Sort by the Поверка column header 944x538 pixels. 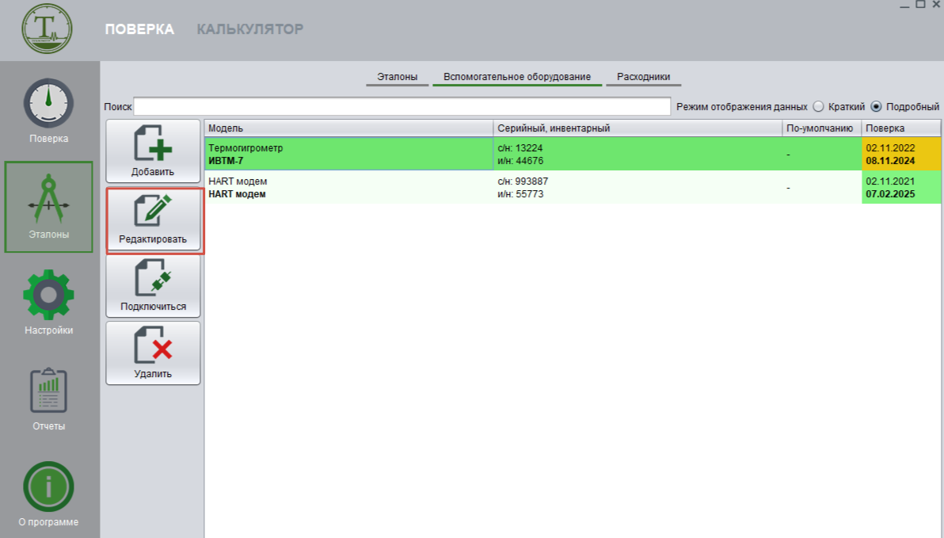[x=900, y=128]
